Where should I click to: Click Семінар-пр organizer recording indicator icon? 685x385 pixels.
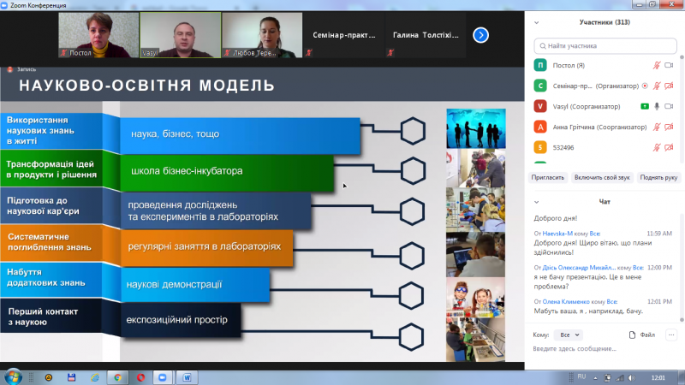[645, 86]
